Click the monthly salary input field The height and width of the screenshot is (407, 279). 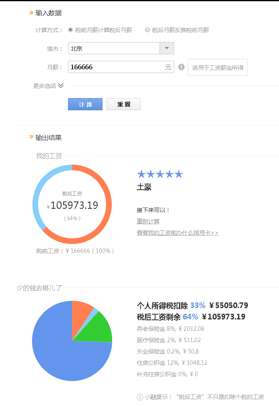click(x=115, y=67)
